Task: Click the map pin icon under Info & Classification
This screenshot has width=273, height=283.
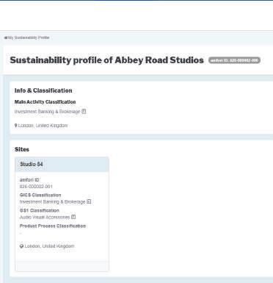Action: [16, 126]
